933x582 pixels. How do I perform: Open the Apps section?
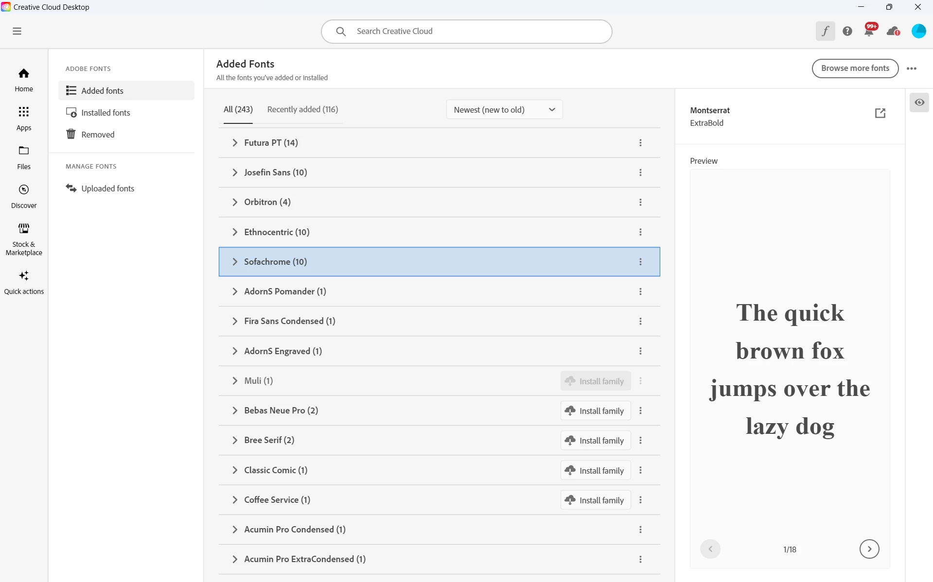pos(24,119)
